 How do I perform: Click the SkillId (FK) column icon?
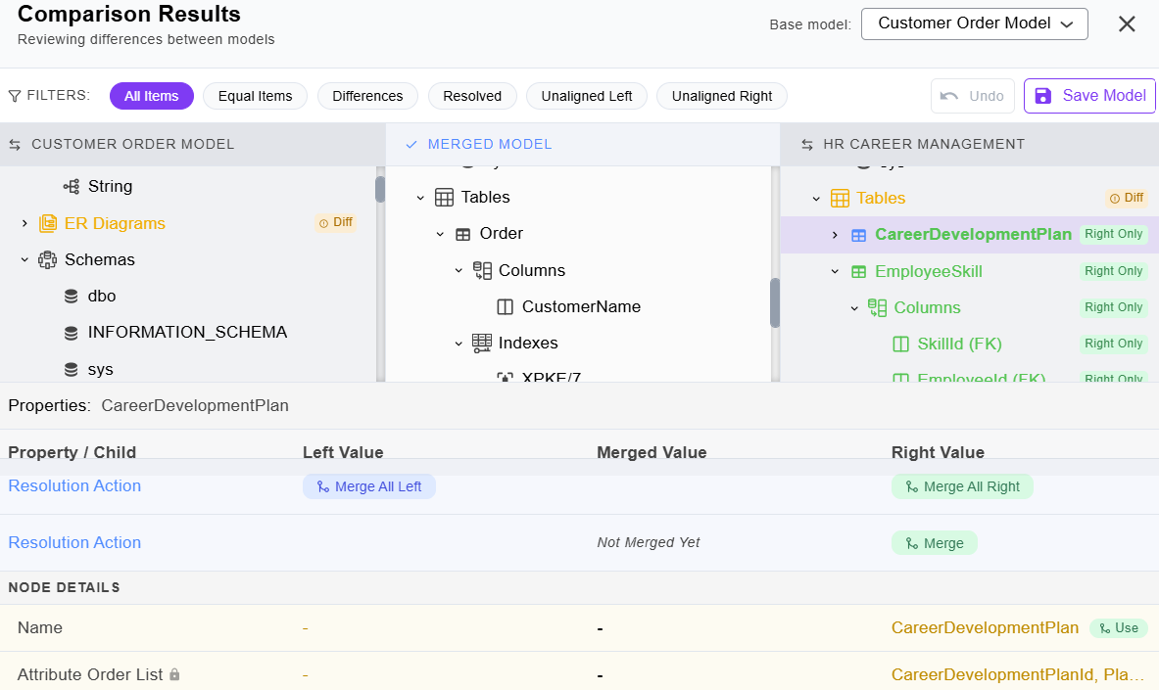[901, 345]
